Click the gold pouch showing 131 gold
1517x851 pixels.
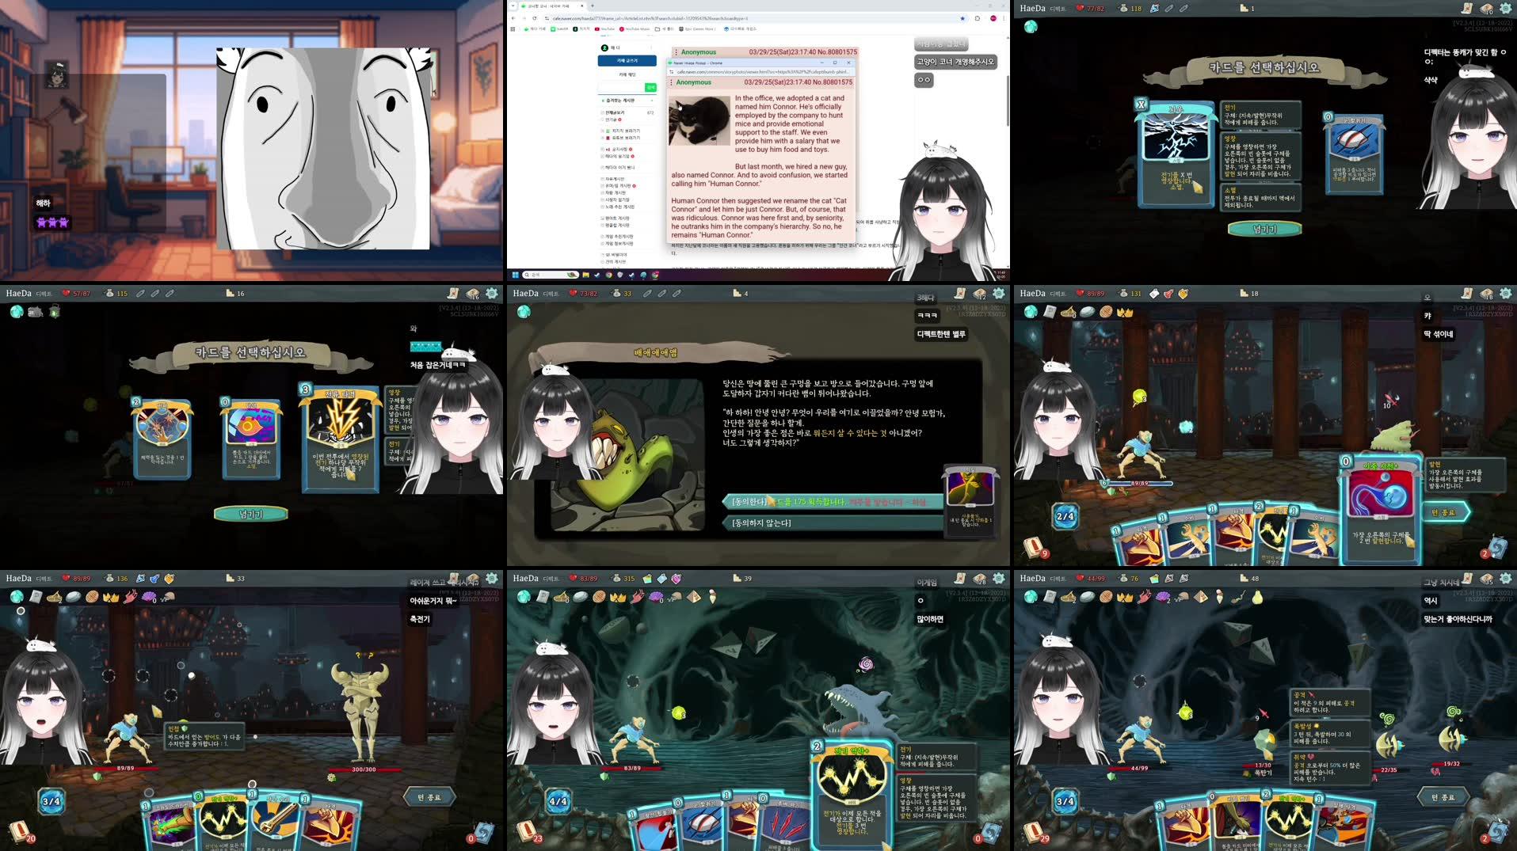[1125, 294]
